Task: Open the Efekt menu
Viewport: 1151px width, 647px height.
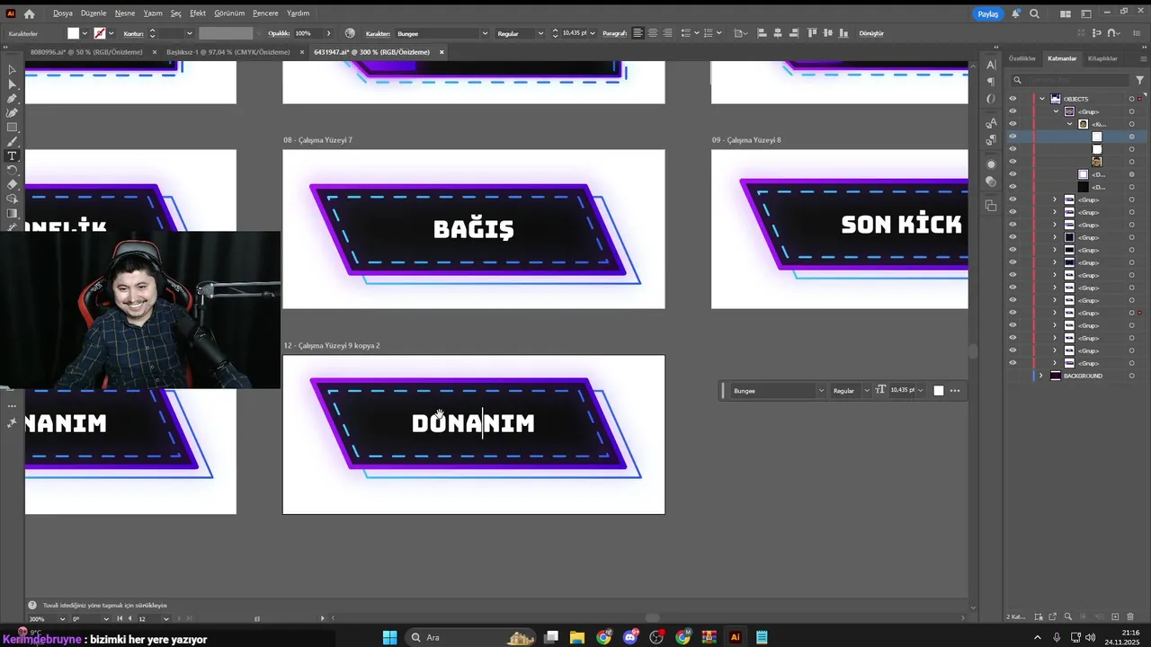Action: click(198, 13)
